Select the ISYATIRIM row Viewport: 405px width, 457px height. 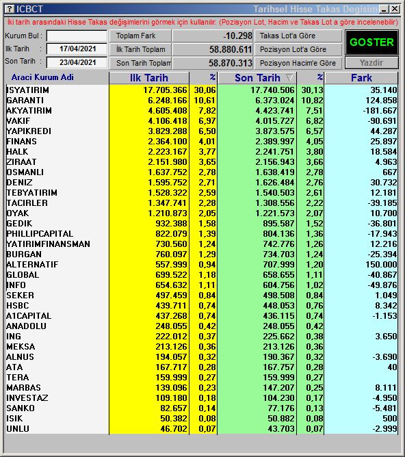pos(202,90)
